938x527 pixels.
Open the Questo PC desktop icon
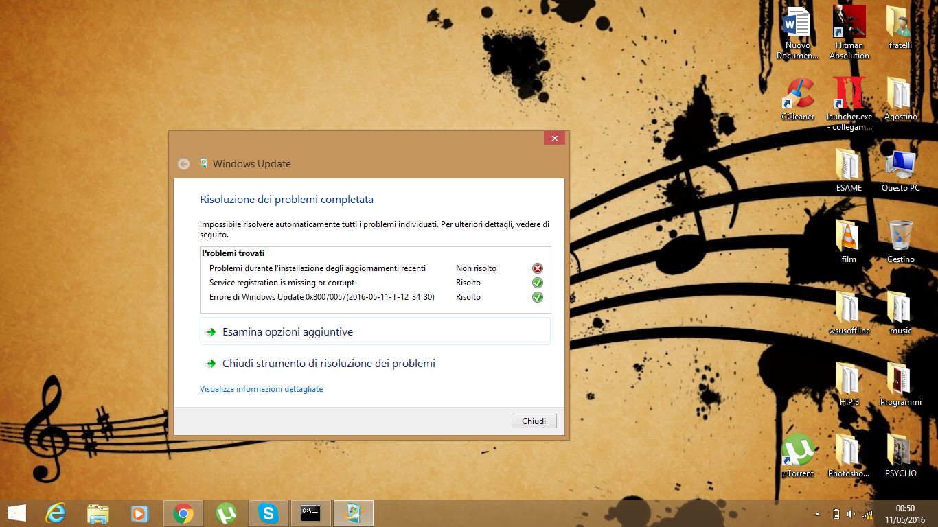tap(900, 170)
